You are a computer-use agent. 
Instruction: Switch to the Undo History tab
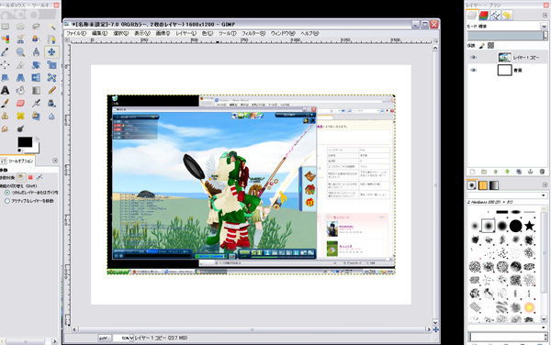(x=507, y=15)
